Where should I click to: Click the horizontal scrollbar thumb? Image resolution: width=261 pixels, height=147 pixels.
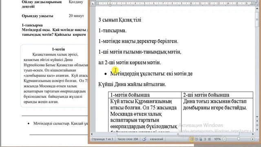[x=178, y=134]
